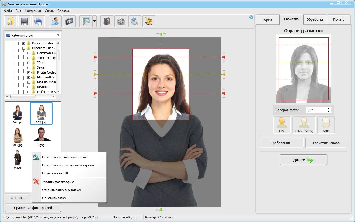This screenshot has width=355, height=222.
Task: Collapse the Program Files (x86) folder
Action: 24,48
